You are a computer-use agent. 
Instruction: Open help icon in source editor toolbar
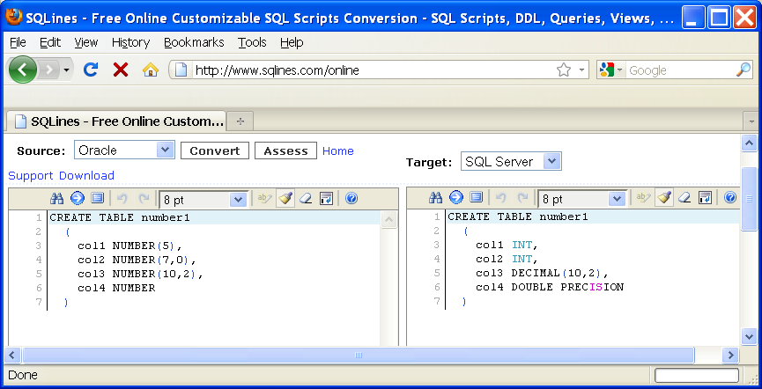[x=351, y=198]
